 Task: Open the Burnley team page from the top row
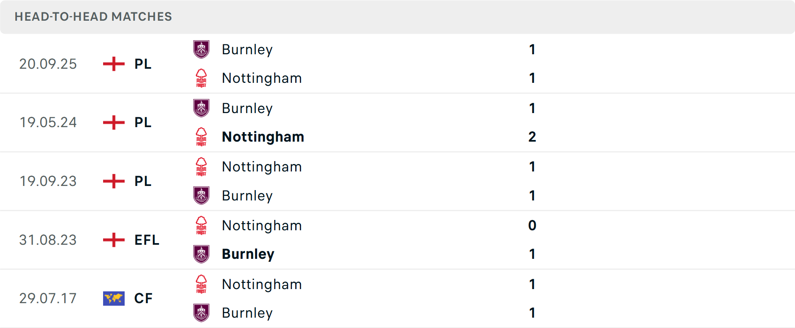[247, 49]
